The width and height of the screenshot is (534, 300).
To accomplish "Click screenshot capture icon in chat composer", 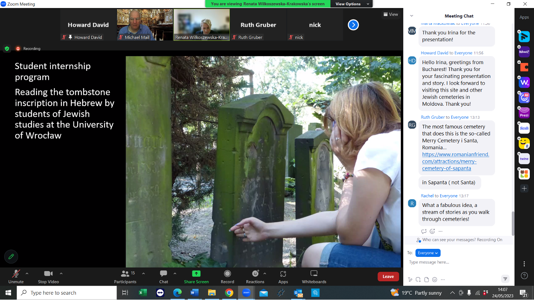I will (418, 279).
